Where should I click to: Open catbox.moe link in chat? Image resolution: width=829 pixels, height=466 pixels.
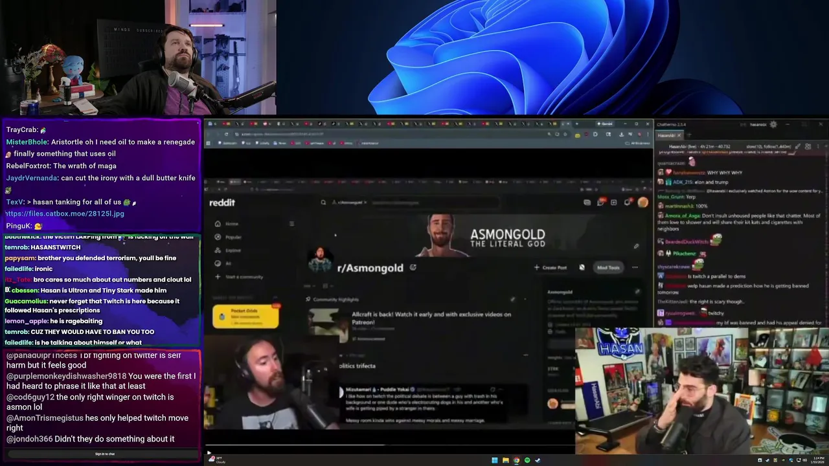tap(65, 214)
